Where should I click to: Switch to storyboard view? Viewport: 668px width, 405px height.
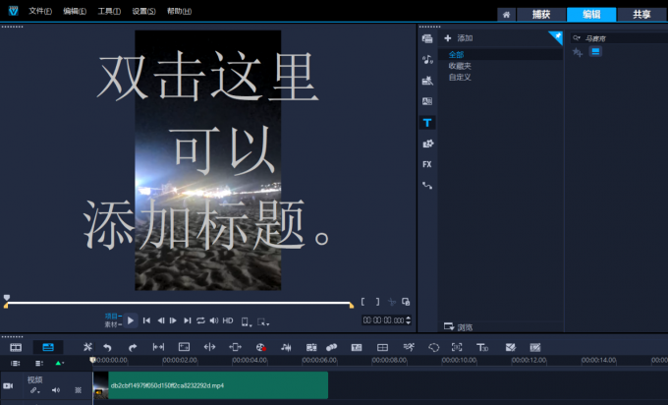[x=16, y=347]
